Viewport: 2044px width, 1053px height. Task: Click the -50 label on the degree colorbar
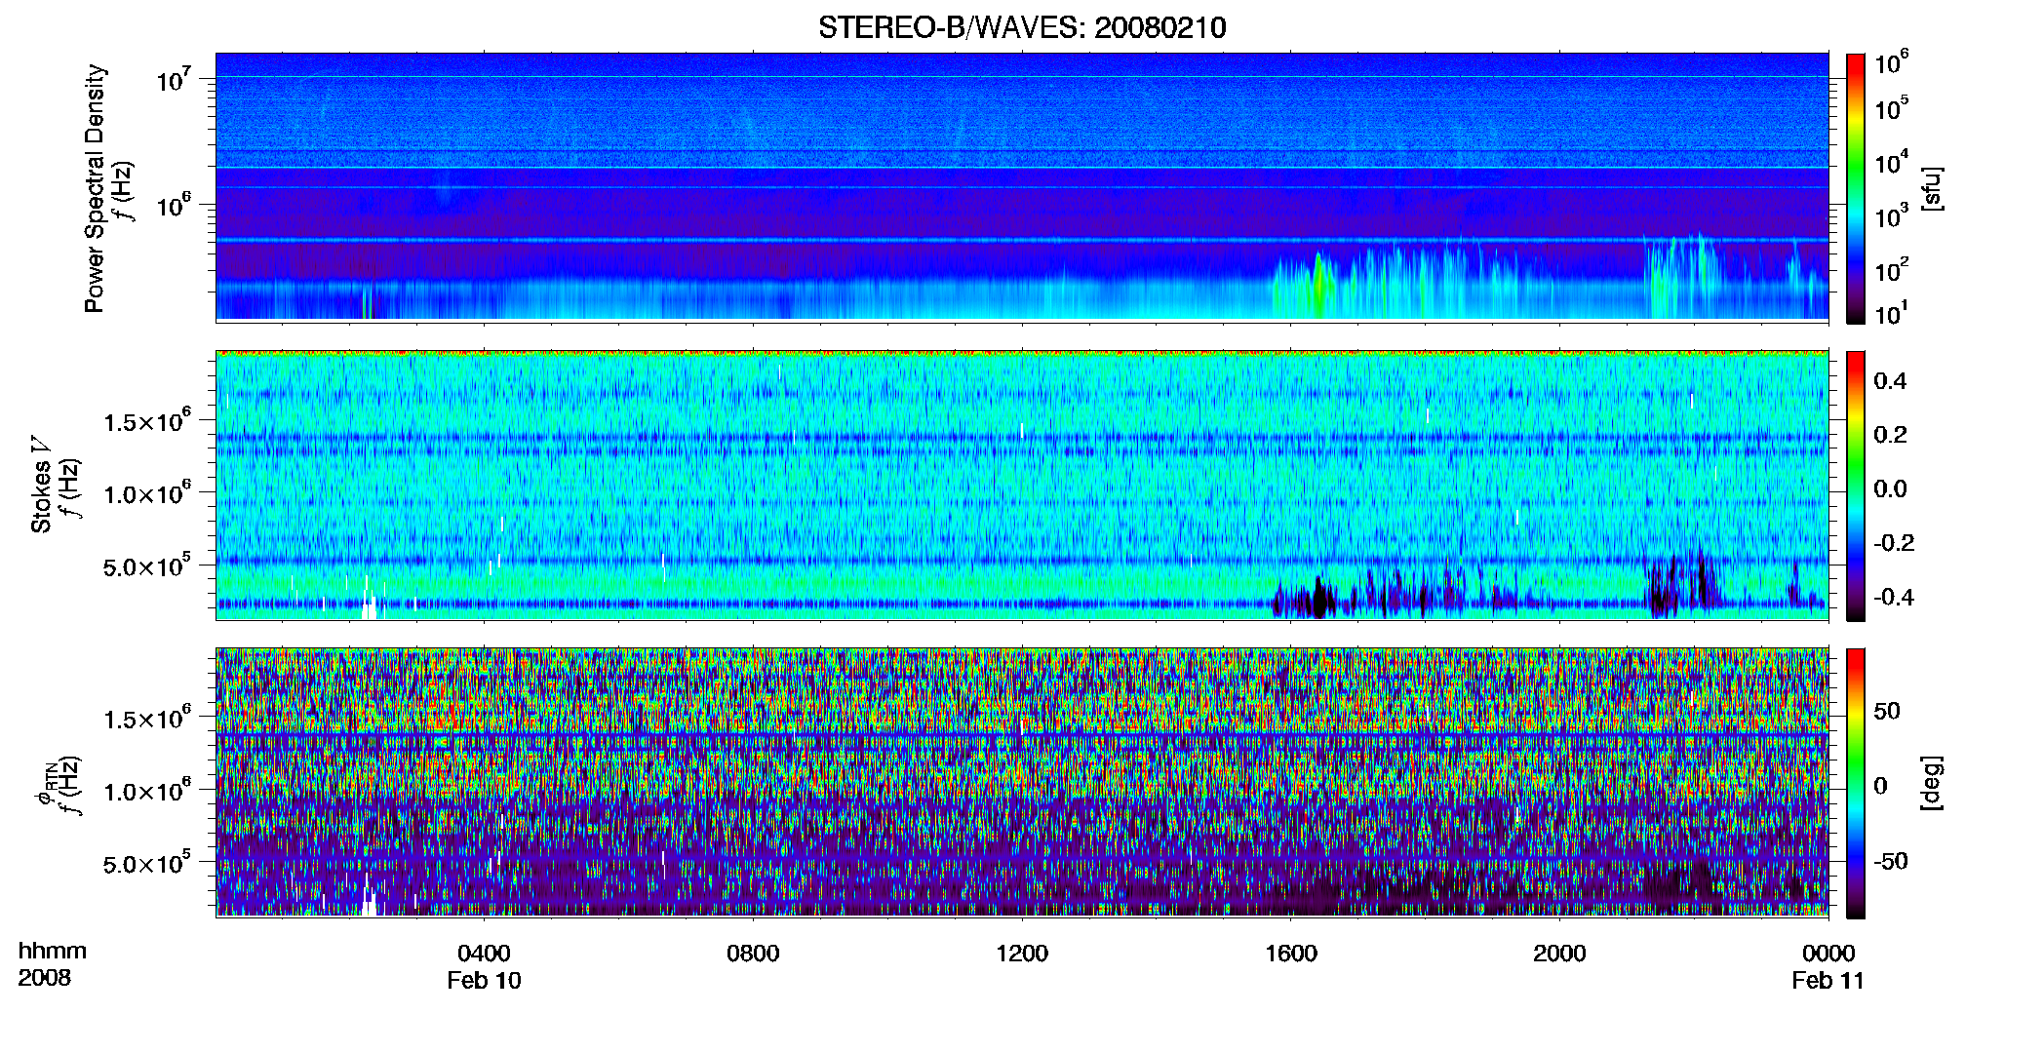coord(1891,861)
